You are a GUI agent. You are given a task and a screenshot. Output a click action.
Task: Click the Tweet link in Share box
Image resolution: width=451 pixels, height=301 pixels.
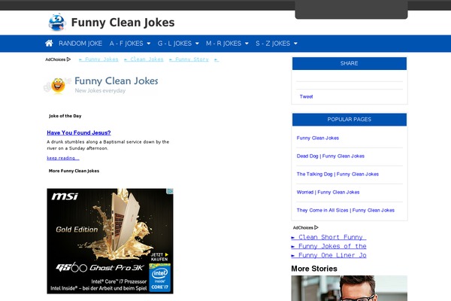coord(306,97)
